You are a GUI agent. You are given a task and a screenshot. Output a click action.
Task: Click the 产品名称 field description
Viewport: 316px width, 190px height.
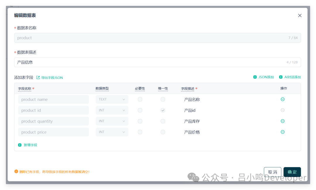pos(192,99)
